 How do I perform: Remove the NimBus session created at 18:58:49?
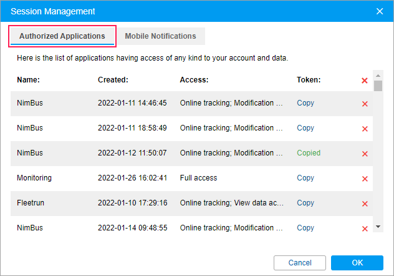point(365,129)
